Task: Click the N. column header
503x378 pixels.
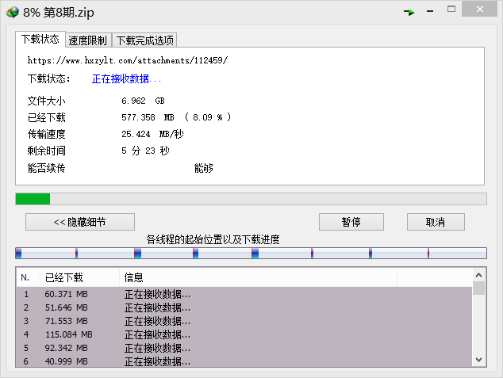Action: 26,277
